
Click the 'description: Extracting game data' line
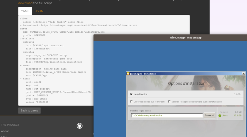pos(49,59)
